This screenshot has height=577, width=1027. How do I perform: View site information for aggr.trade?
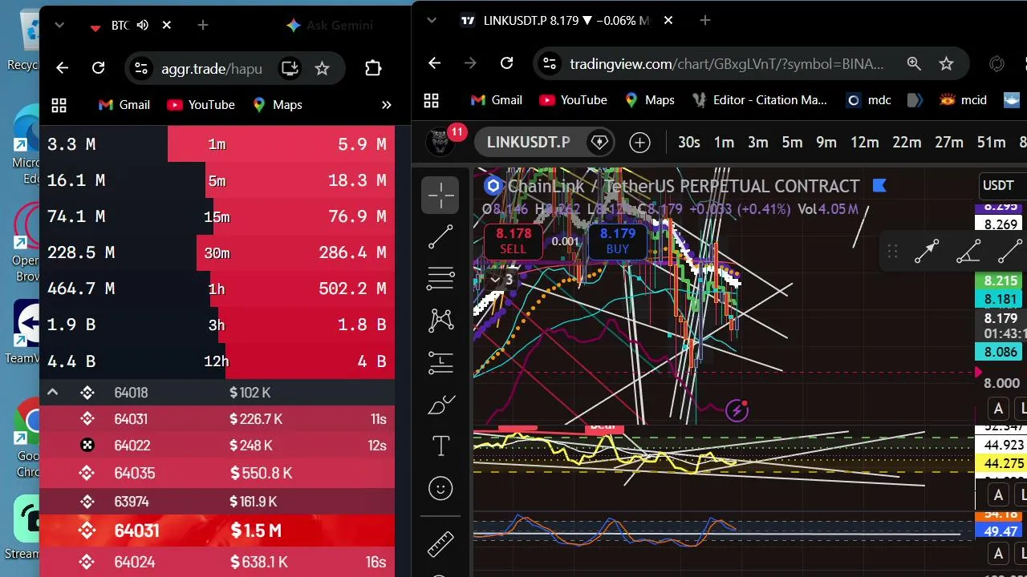140,68
